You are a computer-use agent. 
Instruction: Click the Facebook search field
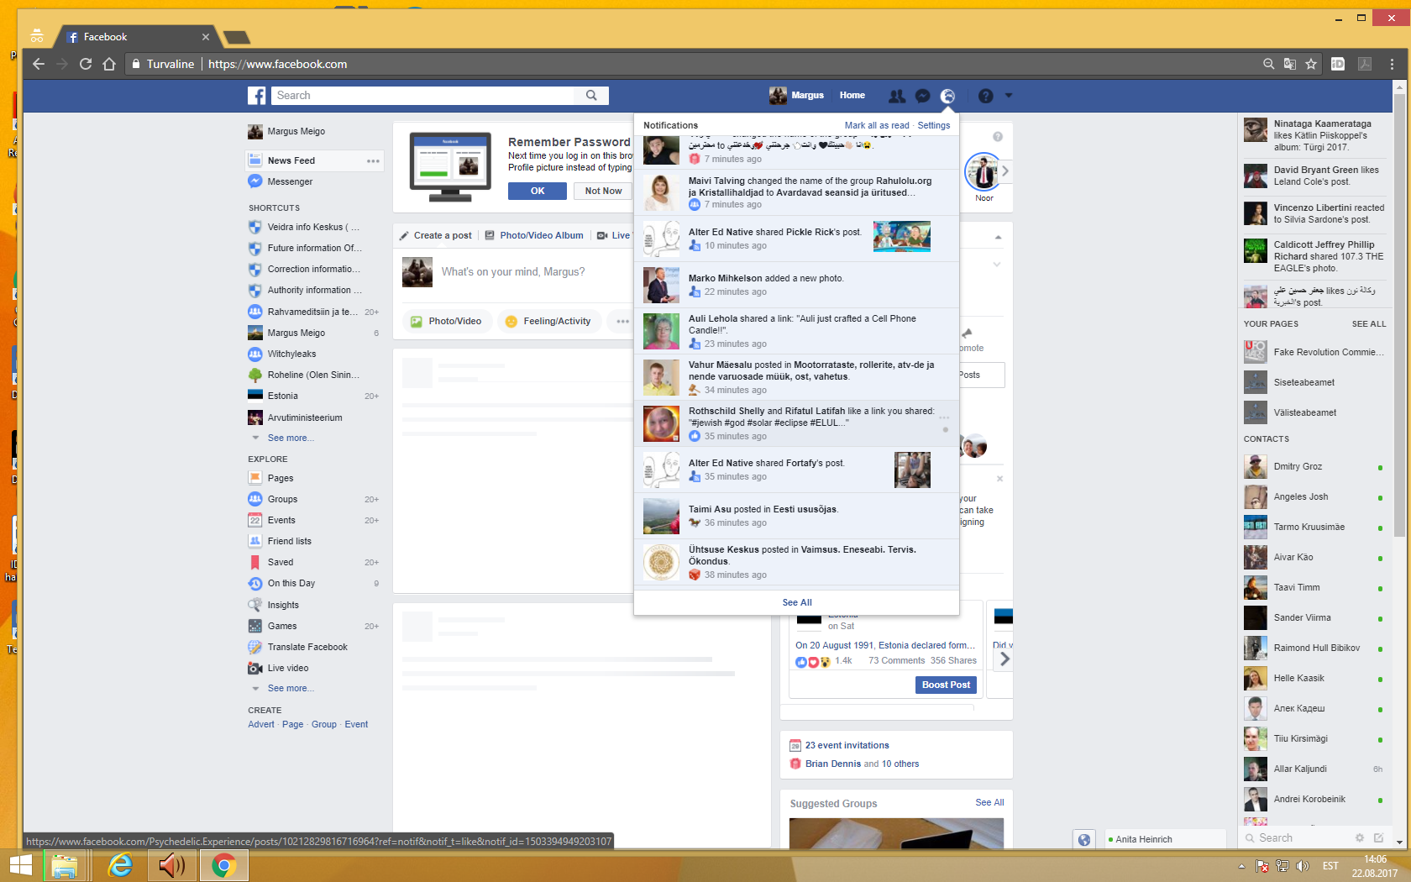pyautogui.click(x=424, y=96)
